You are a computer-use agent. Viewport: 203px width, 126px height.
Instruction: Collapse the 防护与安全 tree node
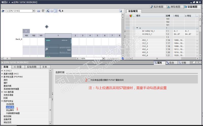(2, 101)
